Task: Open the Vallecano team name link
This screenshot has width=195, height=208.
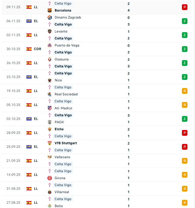Action: (x=62, y=157)
